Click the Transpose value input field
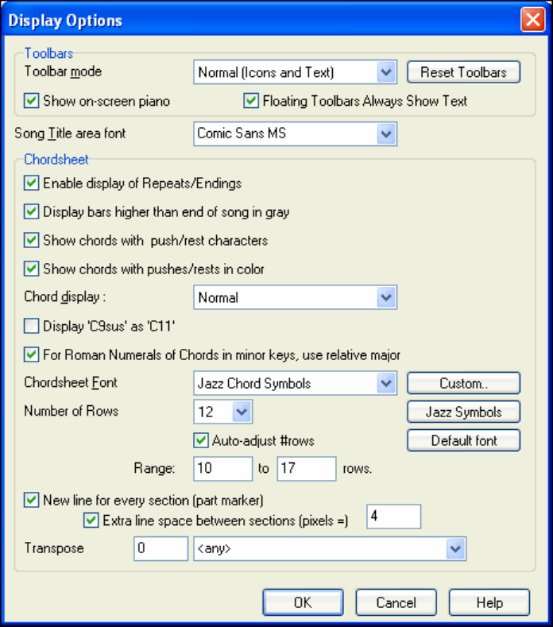 click(160, 548)
